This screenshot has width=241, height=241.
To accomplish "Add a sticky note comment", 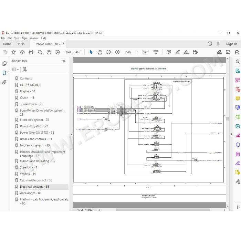I will click(x=169, y=52).
